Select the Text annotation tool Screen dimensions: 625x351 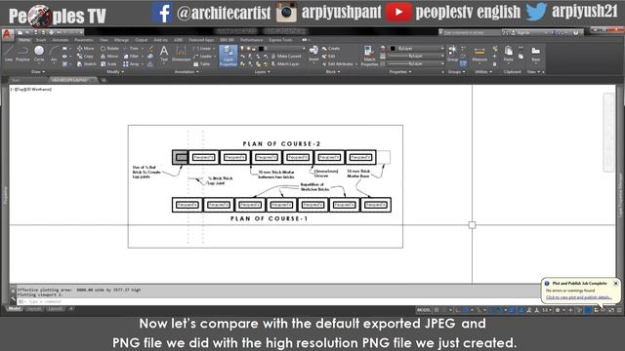click(x=164, y=54)
